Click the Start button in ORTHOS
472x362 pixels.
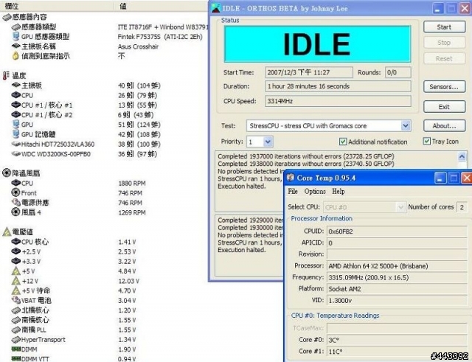click(444, 27)
